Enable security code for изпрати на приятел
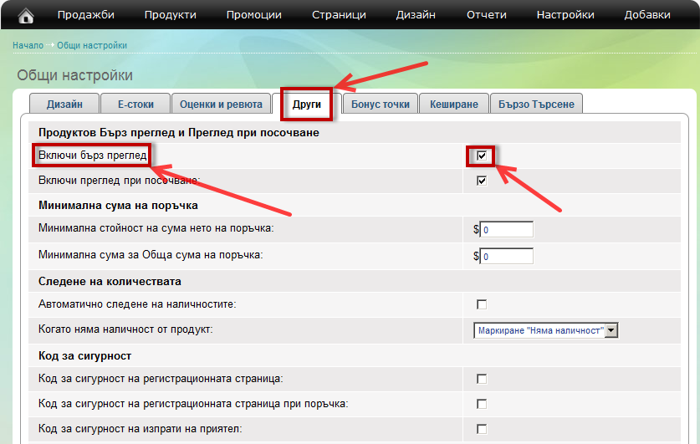Image resolution: width=700 pixels, height=444 pixels. pyautogui.click(x=481, y=429)
